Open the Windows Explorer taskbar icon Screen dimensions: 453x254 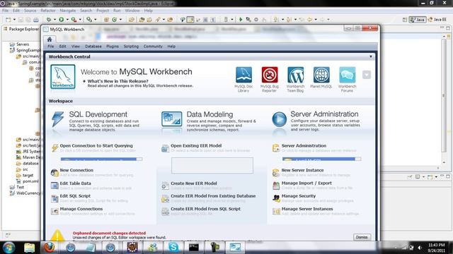pos(30,247)
